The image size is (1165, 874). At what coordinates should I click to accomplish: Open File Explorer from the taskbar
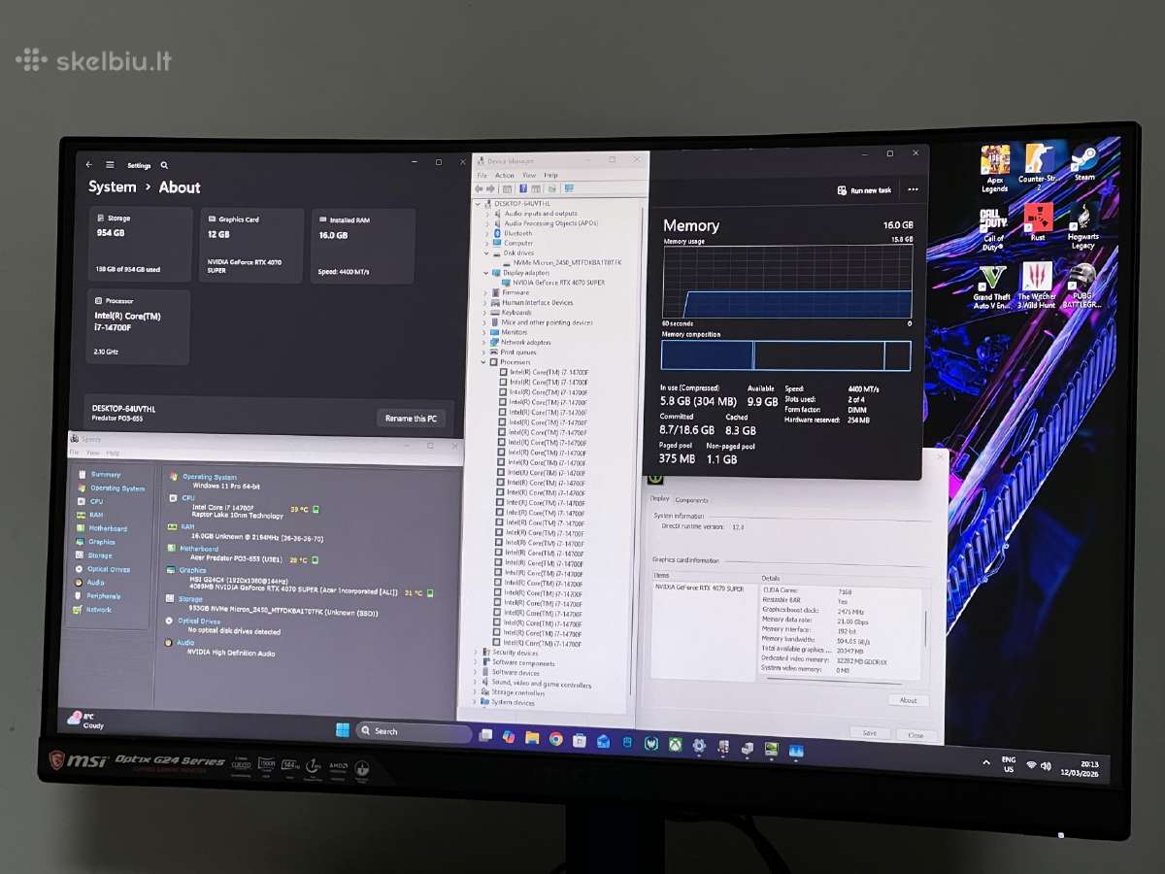click(532, 738)
